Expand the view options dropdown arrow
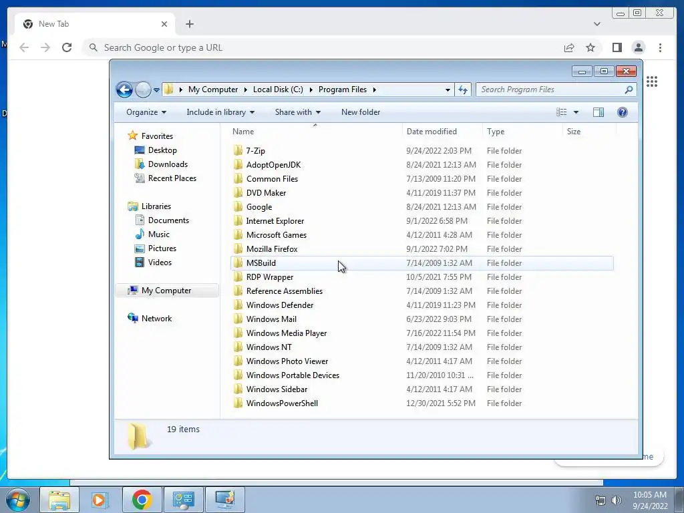684x513 pixels. coord(576,112)
